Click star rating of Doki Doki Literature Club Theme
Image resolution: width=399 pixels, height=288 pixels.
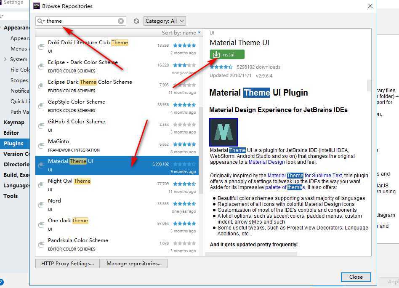coord(184,45)
